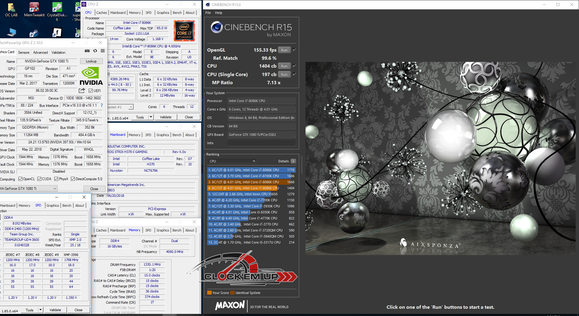Click the BIOS export share icon
The image size is (579, 316).
click(x=82, y=91)
